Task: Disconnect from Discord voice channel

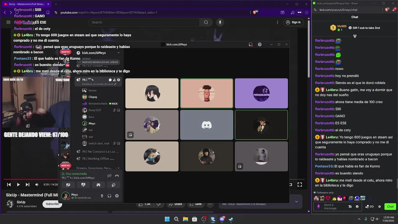Action: [x=117, y=176]
